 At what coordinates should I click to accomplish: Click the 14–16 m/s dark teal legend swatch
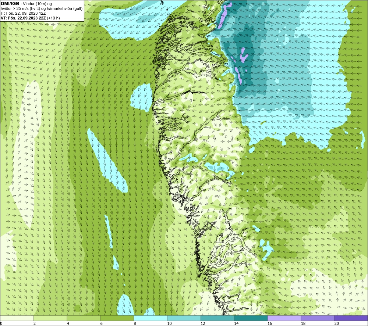click(251, 318)
